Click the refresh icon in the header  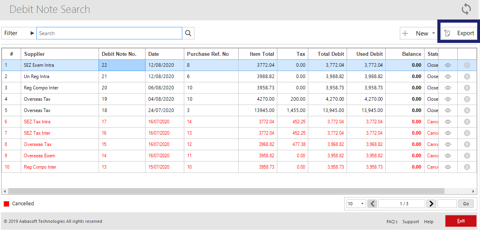click(x=466, y=9)
